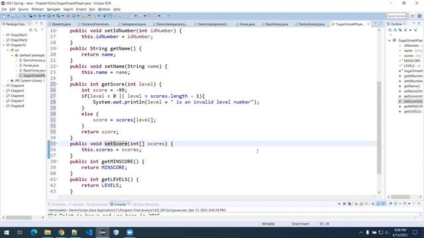Close the SugarSmashPlayer editor tab
The image size is (424, 238).
pyautogui.click(x=368, y=24)
